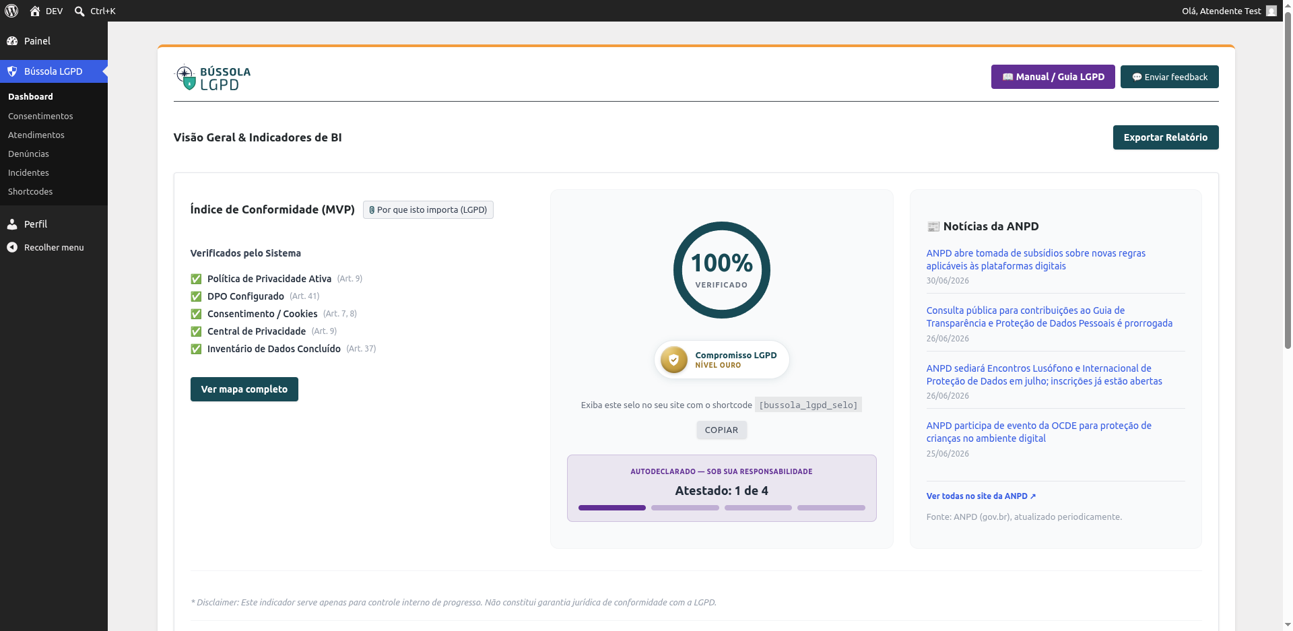1293x631 pixels.
Task: Click the 100% Verificado progress ring
Action: click(722, 270)
